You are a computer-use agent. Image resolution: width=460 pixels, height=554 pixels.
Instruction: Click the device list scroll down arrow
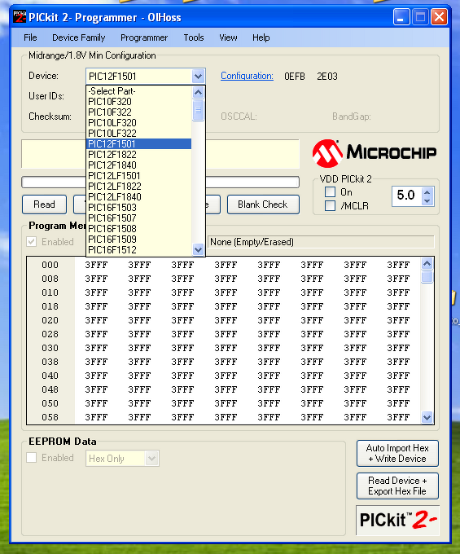[199, 249]
